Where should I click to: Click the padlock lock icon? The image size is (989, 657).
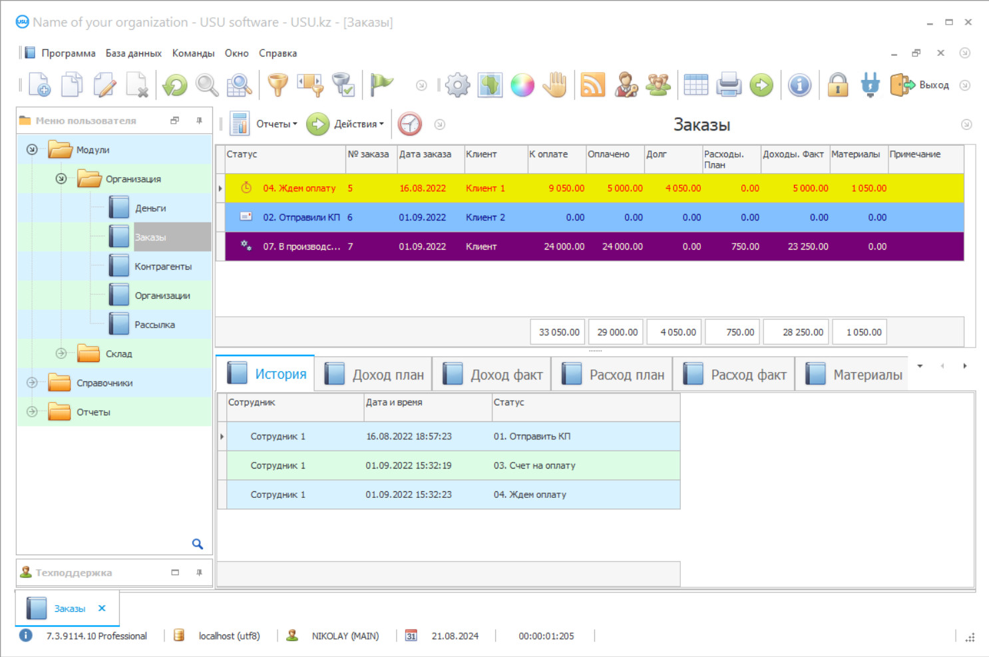pyautogui.click(x=838, y=85)
